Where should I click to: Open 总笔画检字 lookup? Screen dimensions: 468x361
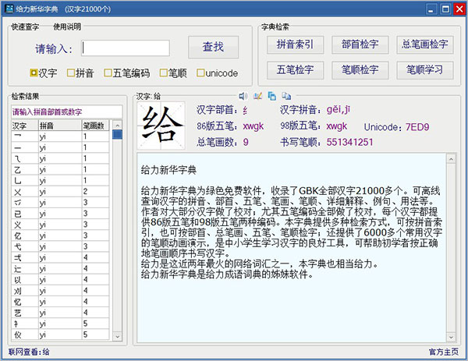(x=425, y=44)
